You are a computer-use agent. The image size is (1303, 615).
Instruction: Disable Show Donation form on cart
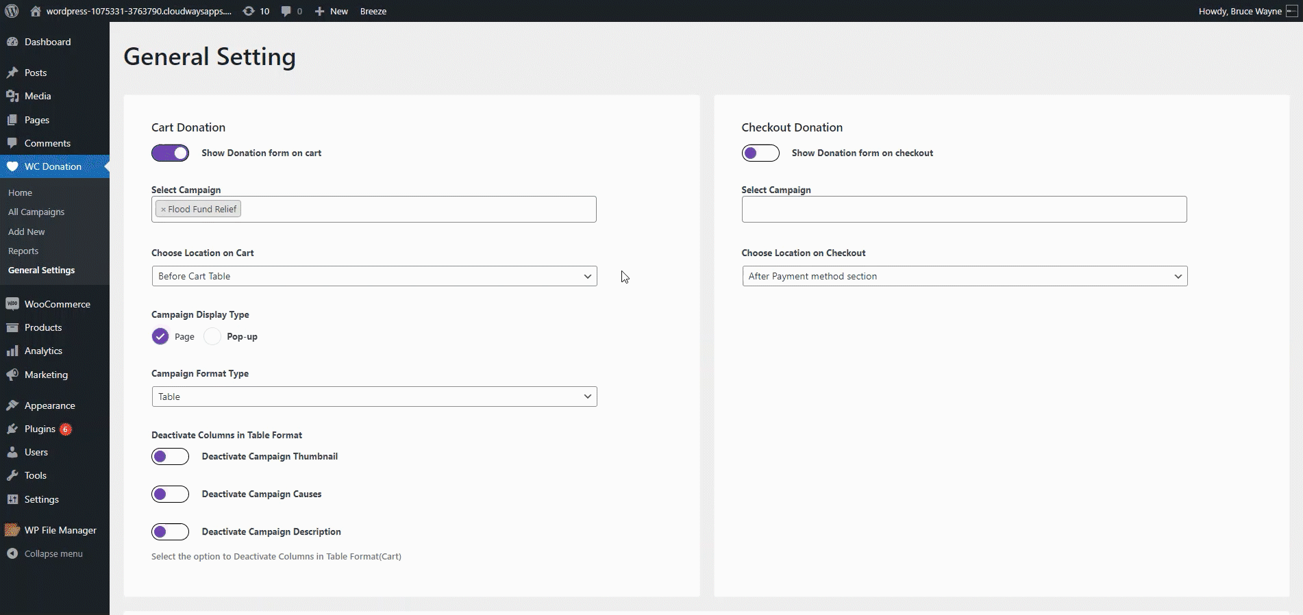[x=170, y=153]
